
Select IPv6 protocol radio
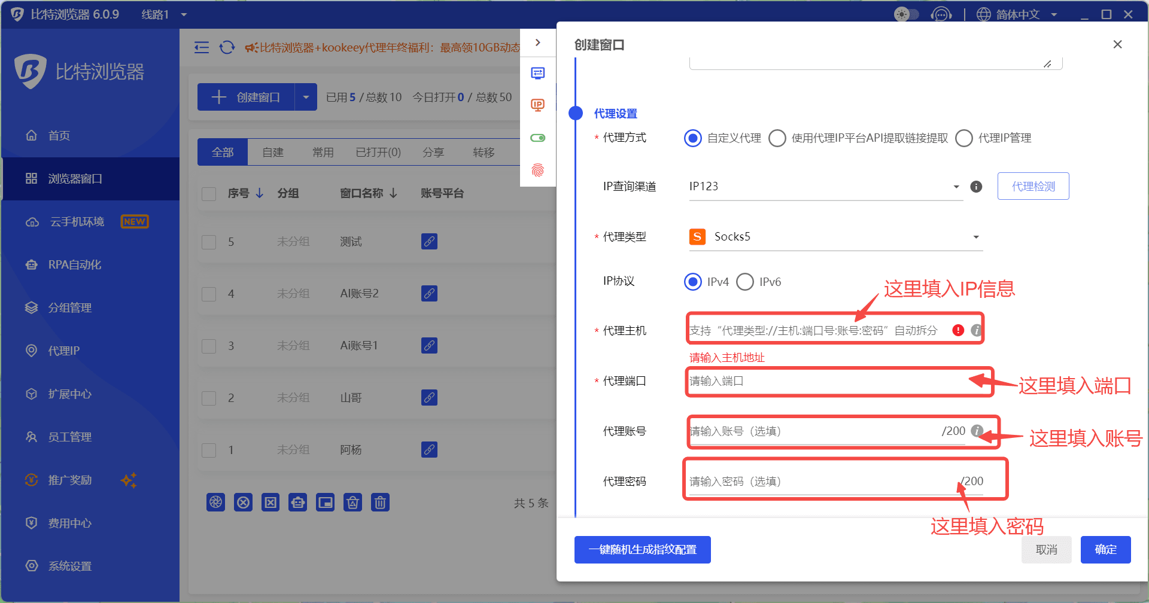745,282
